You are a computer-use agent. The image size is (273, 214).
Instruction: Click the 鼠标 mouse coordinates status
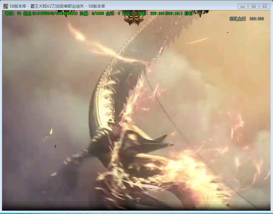pyautogui.click(x=161, y=13)
